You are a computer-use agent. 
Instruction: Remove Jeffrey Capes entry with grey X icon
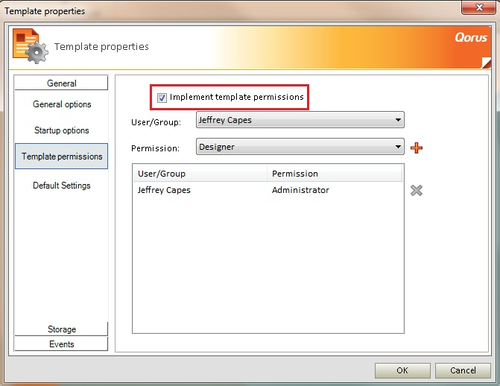[x=416, y=191]
